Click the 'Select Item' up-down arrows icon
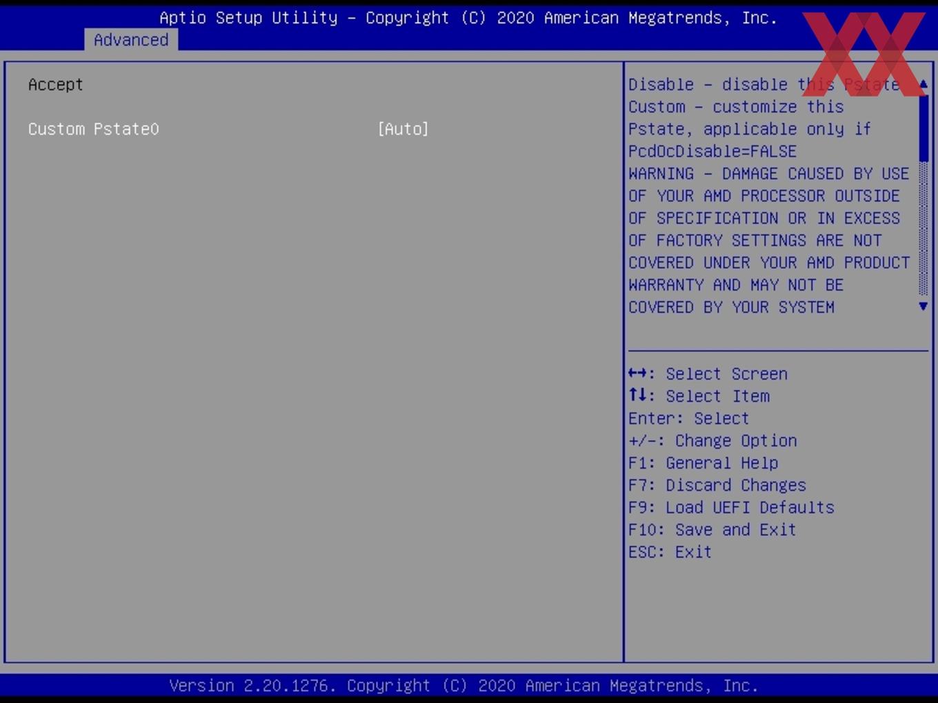 coord(638,396)
